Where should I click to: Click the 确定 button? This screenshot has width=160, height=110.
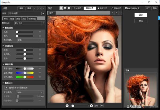pyautogui.click(x=141, y=15)
